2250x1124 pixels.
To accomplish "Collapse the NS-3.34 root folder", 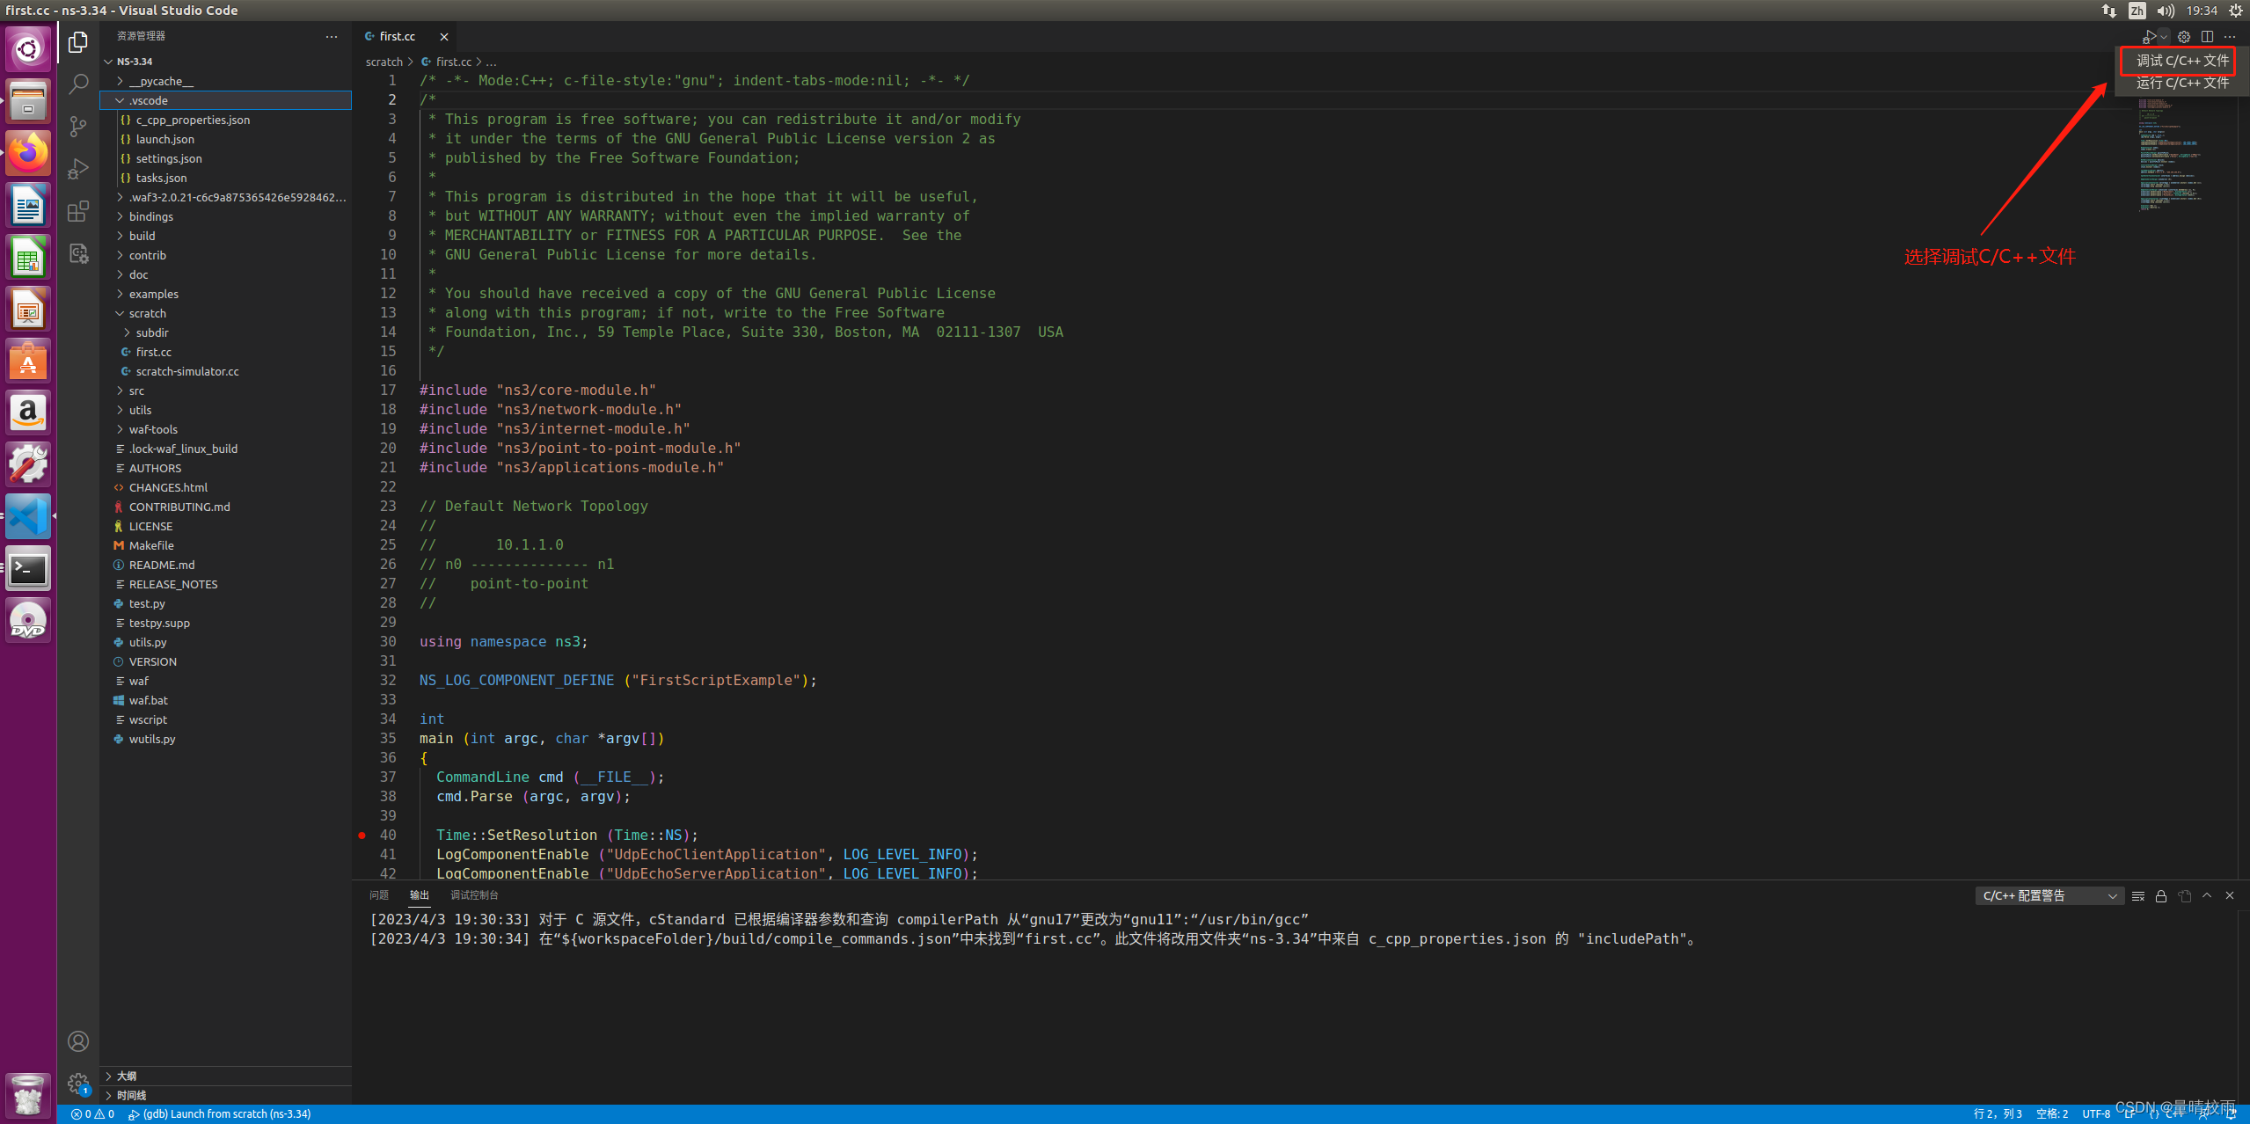I will pyautogui.click(x=226, y=62).
